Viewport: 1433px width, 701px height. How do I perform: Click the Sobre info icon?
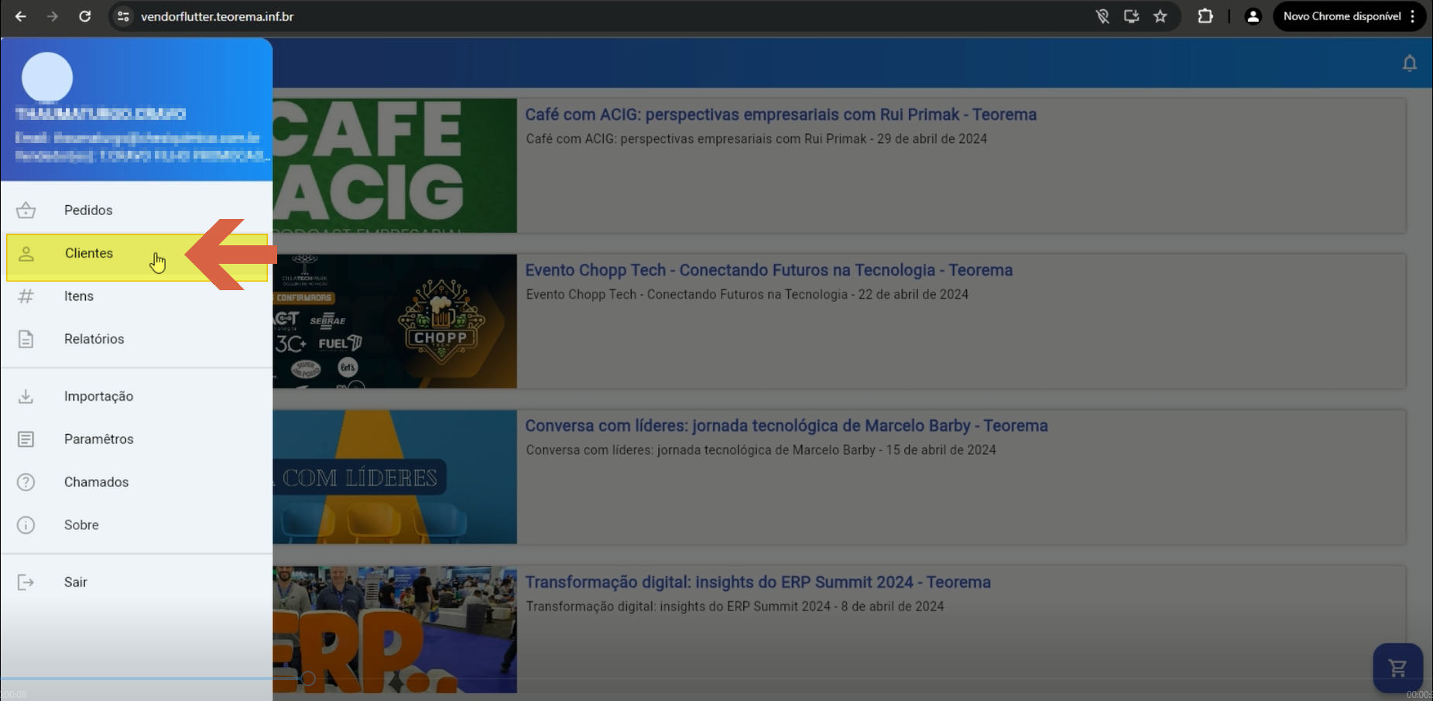[26, 525]
